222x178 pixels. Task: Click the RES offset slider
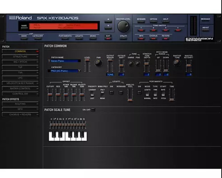pyautogui.click(x=58, y=95)
